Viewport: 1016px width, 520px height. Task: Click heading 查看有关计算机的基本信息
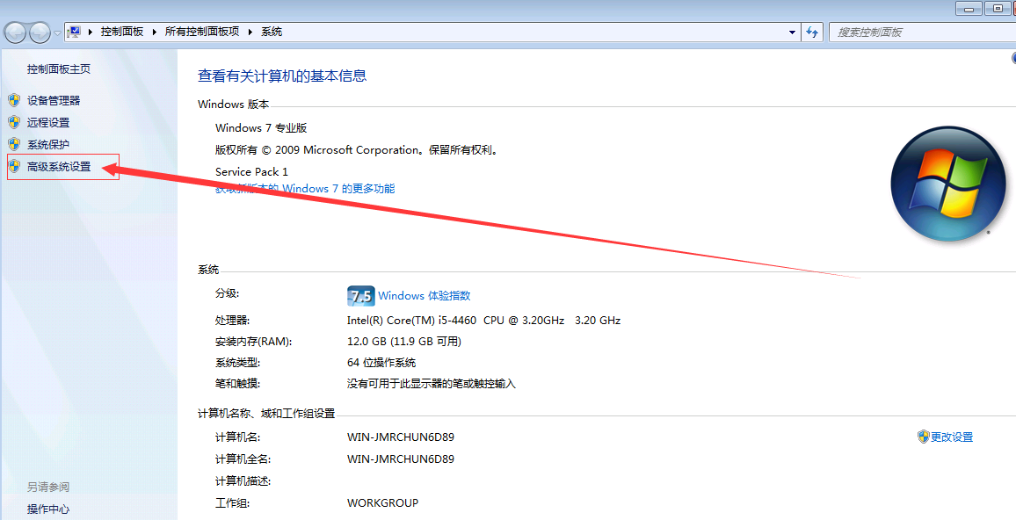[282, 76]
